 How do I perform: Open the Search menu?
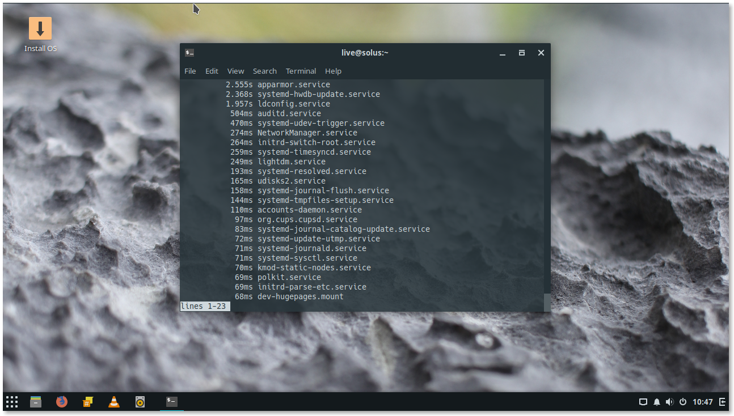pos(265,71)
